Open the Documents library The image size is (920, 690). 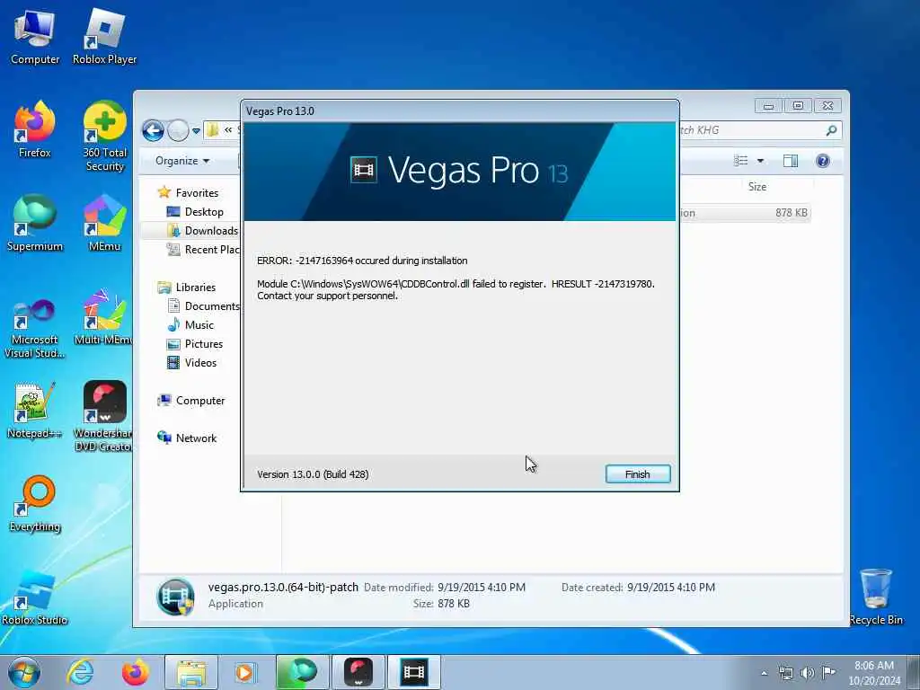click(x=204, y=305)
